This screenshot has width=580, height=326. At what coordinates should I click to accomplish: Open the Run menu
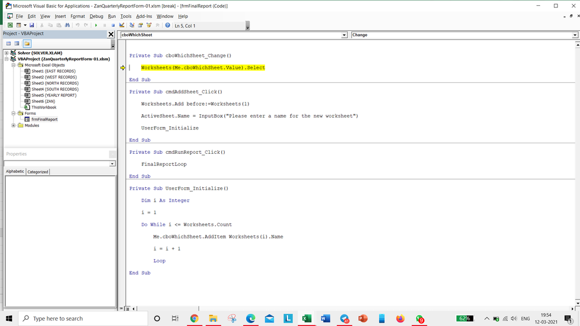click(111, 16)
